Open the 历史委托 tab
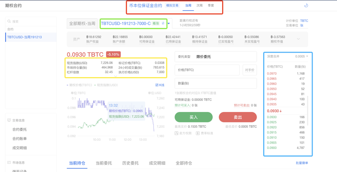This screenshot has height=172, width=337. pos(130,163)
